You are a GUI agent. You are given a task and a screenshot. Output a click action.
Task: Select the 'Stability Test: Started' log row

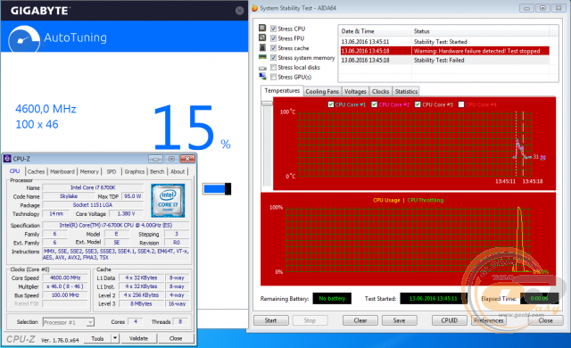pyautogui.click(x=444, y=42)
